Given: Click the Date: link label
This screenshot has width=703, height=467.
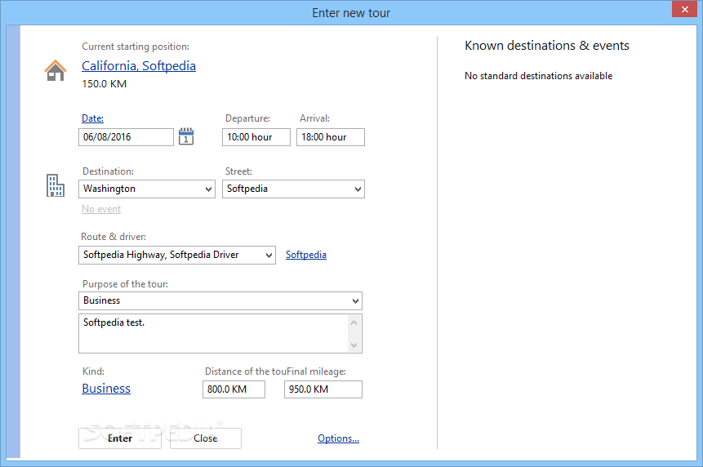Looking at the screenshot, I should point(92,118).
